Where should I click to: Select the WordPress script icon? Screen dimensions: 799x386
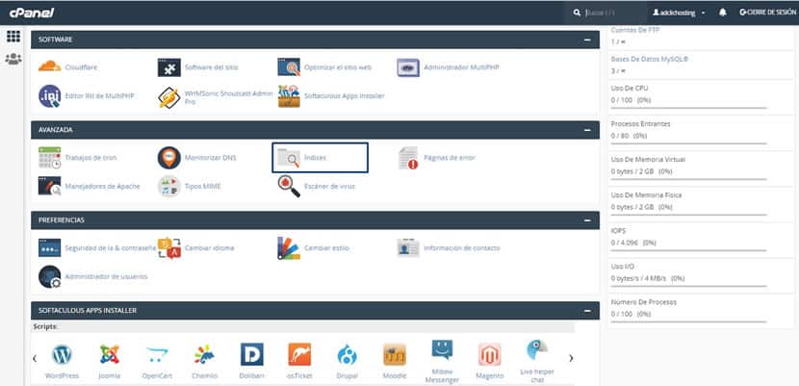click(x=63, y=355)
